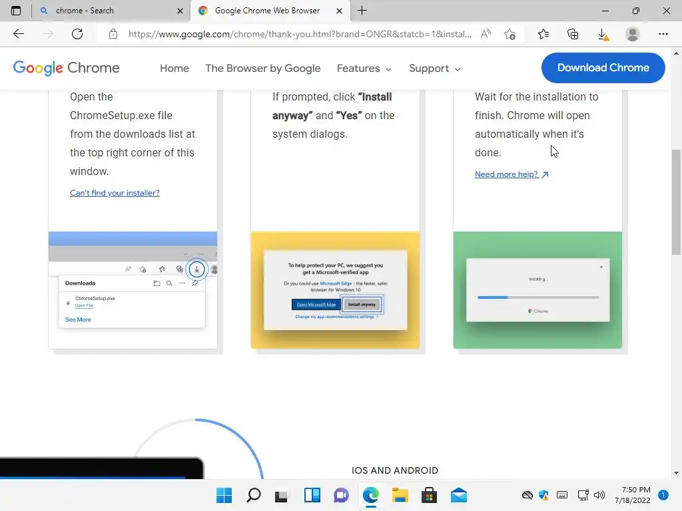This screenshot has width=682, height=511.
Task: Open Widgets on taskbar
Action: tap(312, 495)
